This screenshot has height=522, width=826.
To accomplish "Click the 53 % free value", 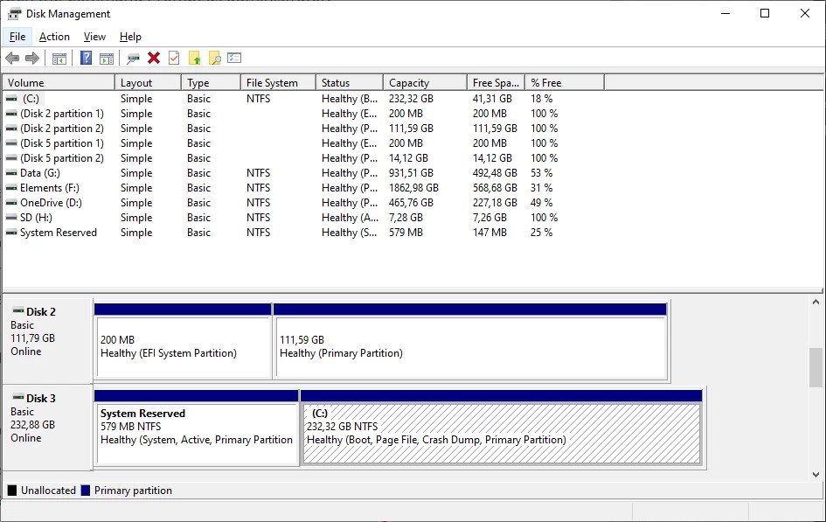I will pyautogui.click(x=542, y=173).
